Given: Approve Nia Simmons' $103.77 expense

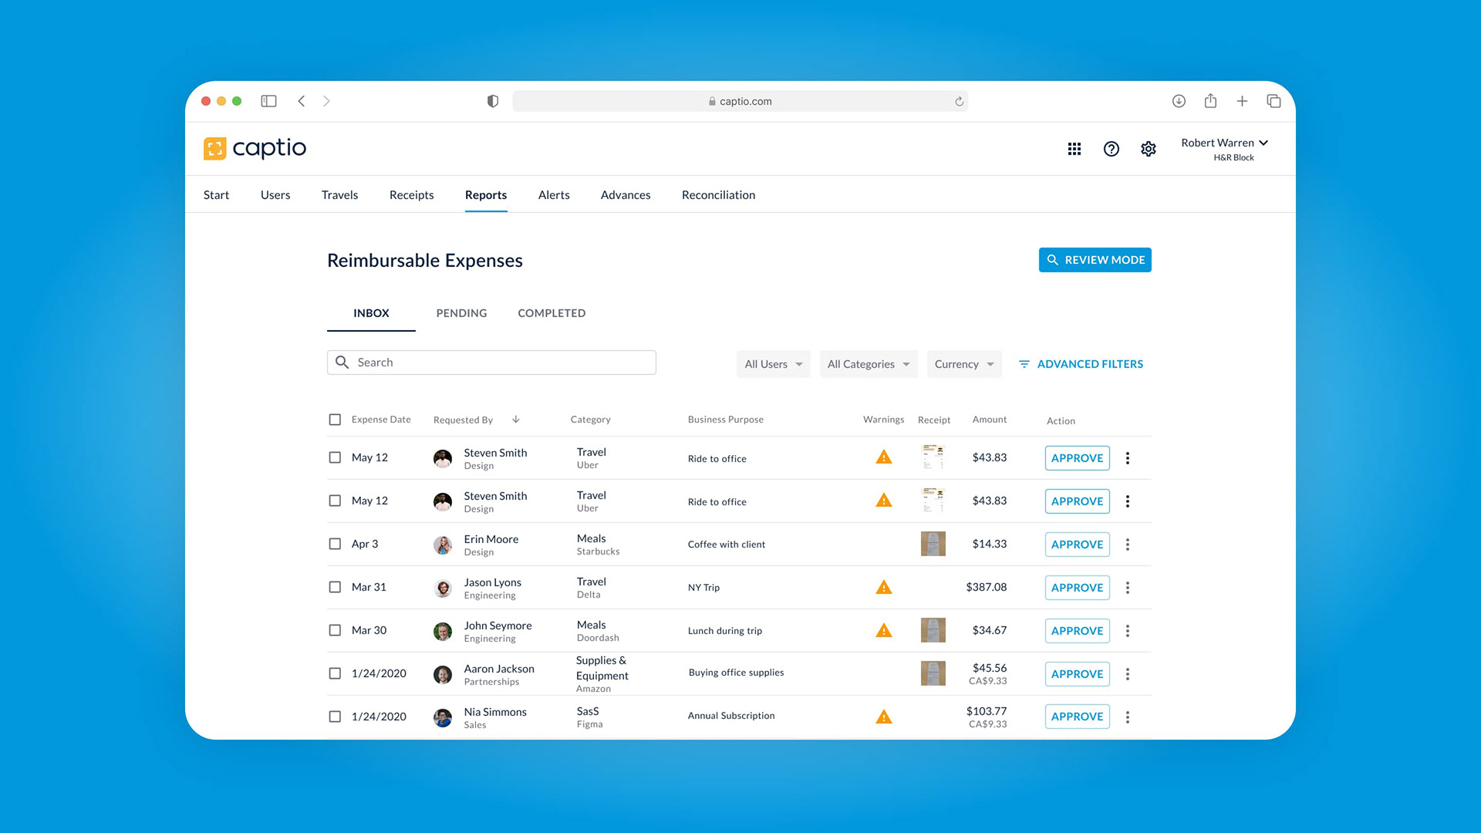Looking at the screenshot, I should (x=1077, y=717).
